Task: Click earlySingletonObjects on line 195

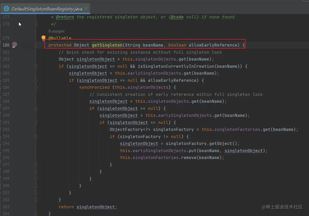Action: 159,151
